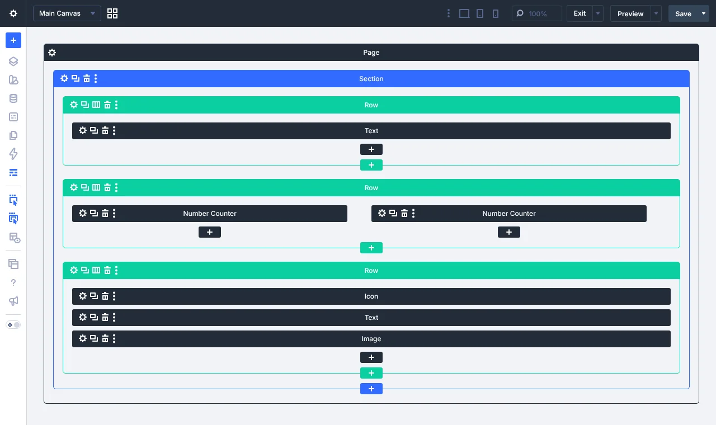The image size is (716, 425).
Task: Click the Page header label
Action: click(x=371, y=53)
